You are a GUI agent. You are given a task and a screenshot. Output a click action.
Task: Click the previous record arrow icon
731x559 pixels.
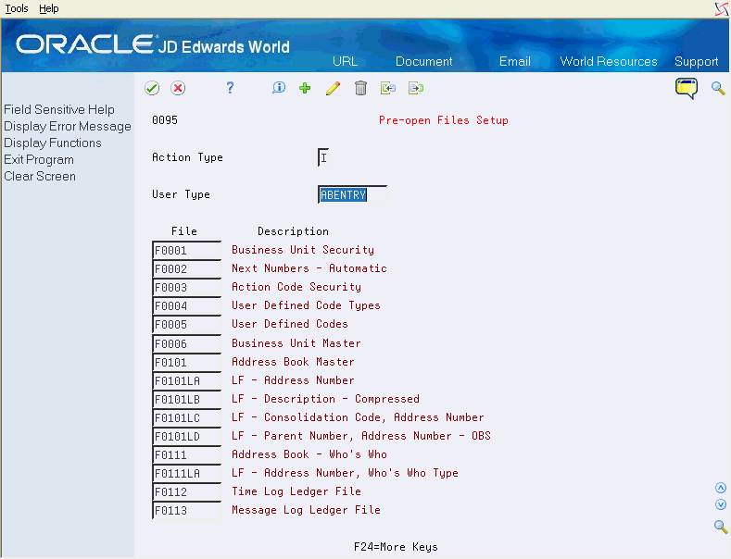[388, 88]
